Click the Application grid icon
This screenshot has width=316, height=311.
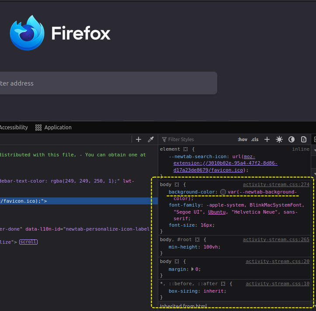click(x=38, y=128)
